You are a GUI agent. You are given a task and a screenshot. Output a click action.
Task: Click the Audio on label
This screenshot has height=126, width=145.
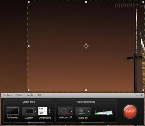tap(83, 118)
